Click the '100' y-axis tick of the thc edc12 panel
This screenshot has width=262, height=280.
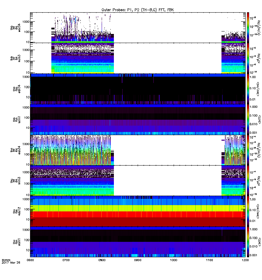pos(27,209)
